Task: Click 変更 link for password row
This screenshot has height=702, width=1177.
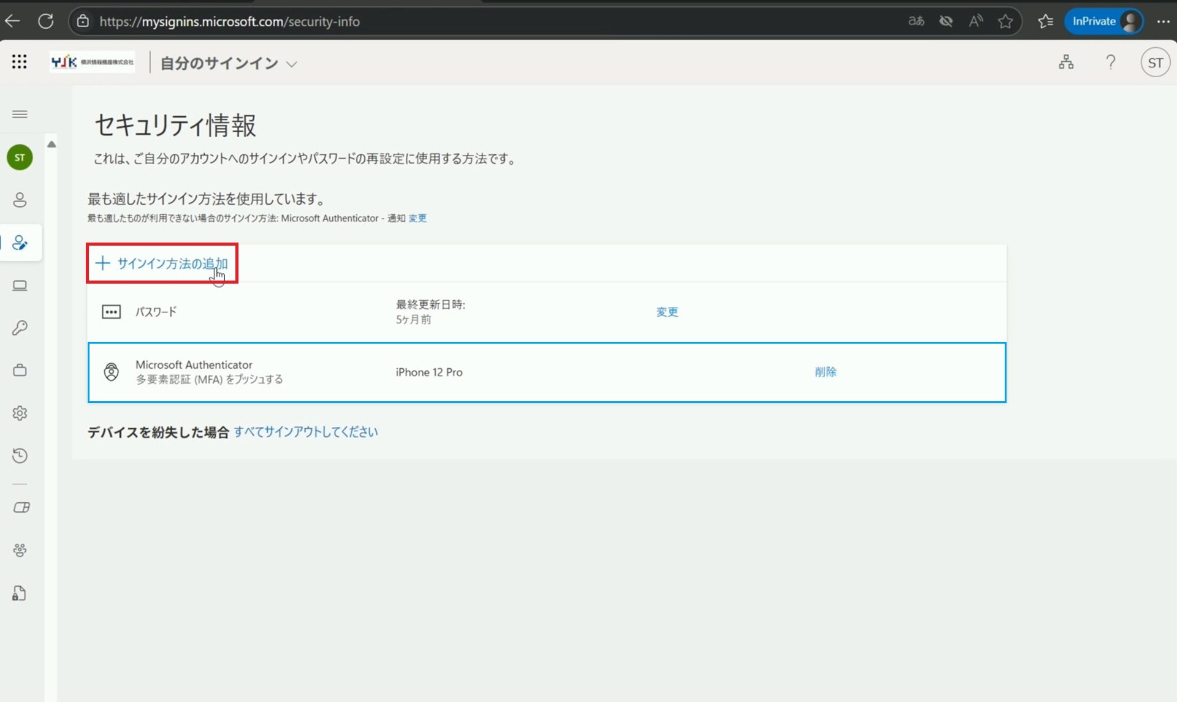Action: click(x=667, y=312)
